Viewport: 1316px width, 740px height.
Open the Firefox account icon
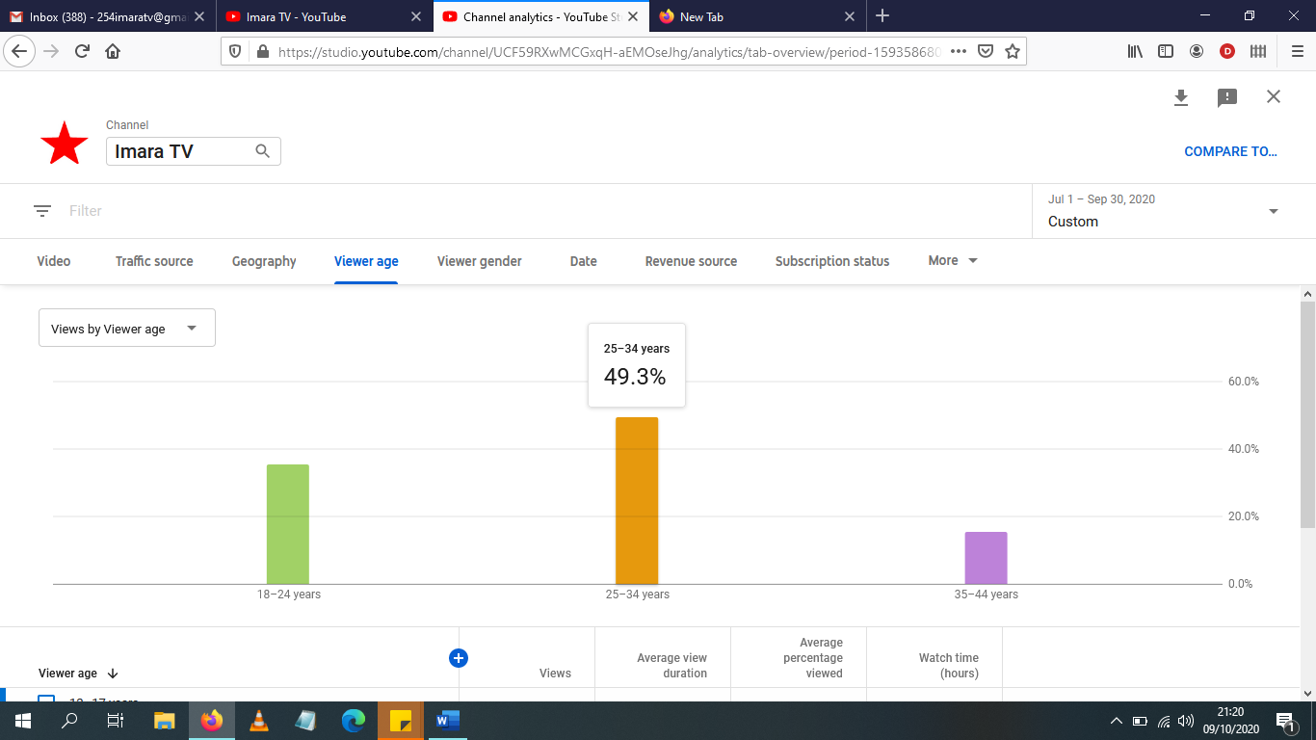(x=1197, y=52)
